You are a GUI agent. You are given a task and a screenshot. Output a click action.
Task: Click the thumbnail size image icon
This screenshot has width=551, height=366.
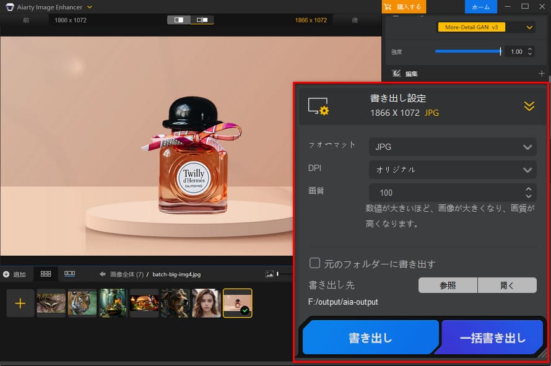(x=269, y=274)
